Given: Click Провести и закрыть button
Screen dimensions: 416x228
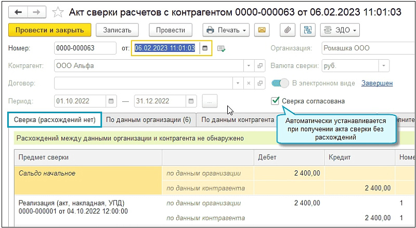Looking at the screenshot, I should coord(50,30).
